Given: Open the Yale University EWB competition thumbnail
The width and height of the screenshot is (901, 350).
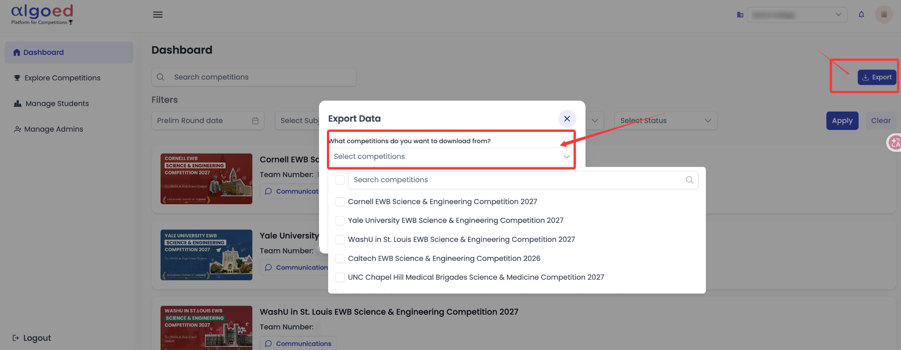Looking at the screenshot, I should click(x=206, y=255).
